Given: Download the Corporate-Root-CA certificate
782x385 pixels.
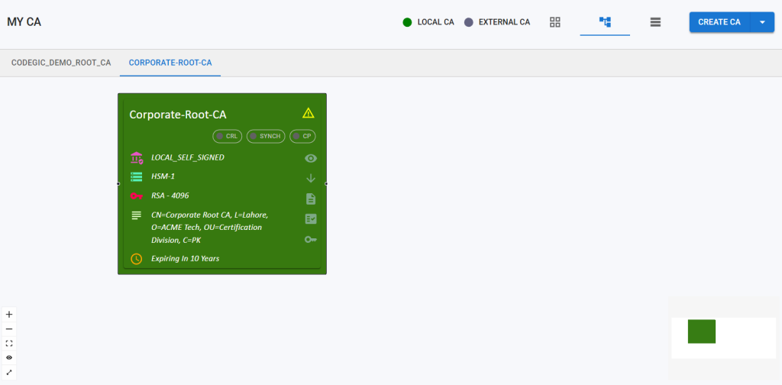Looking at the screenshot, I should coord(311,179).
